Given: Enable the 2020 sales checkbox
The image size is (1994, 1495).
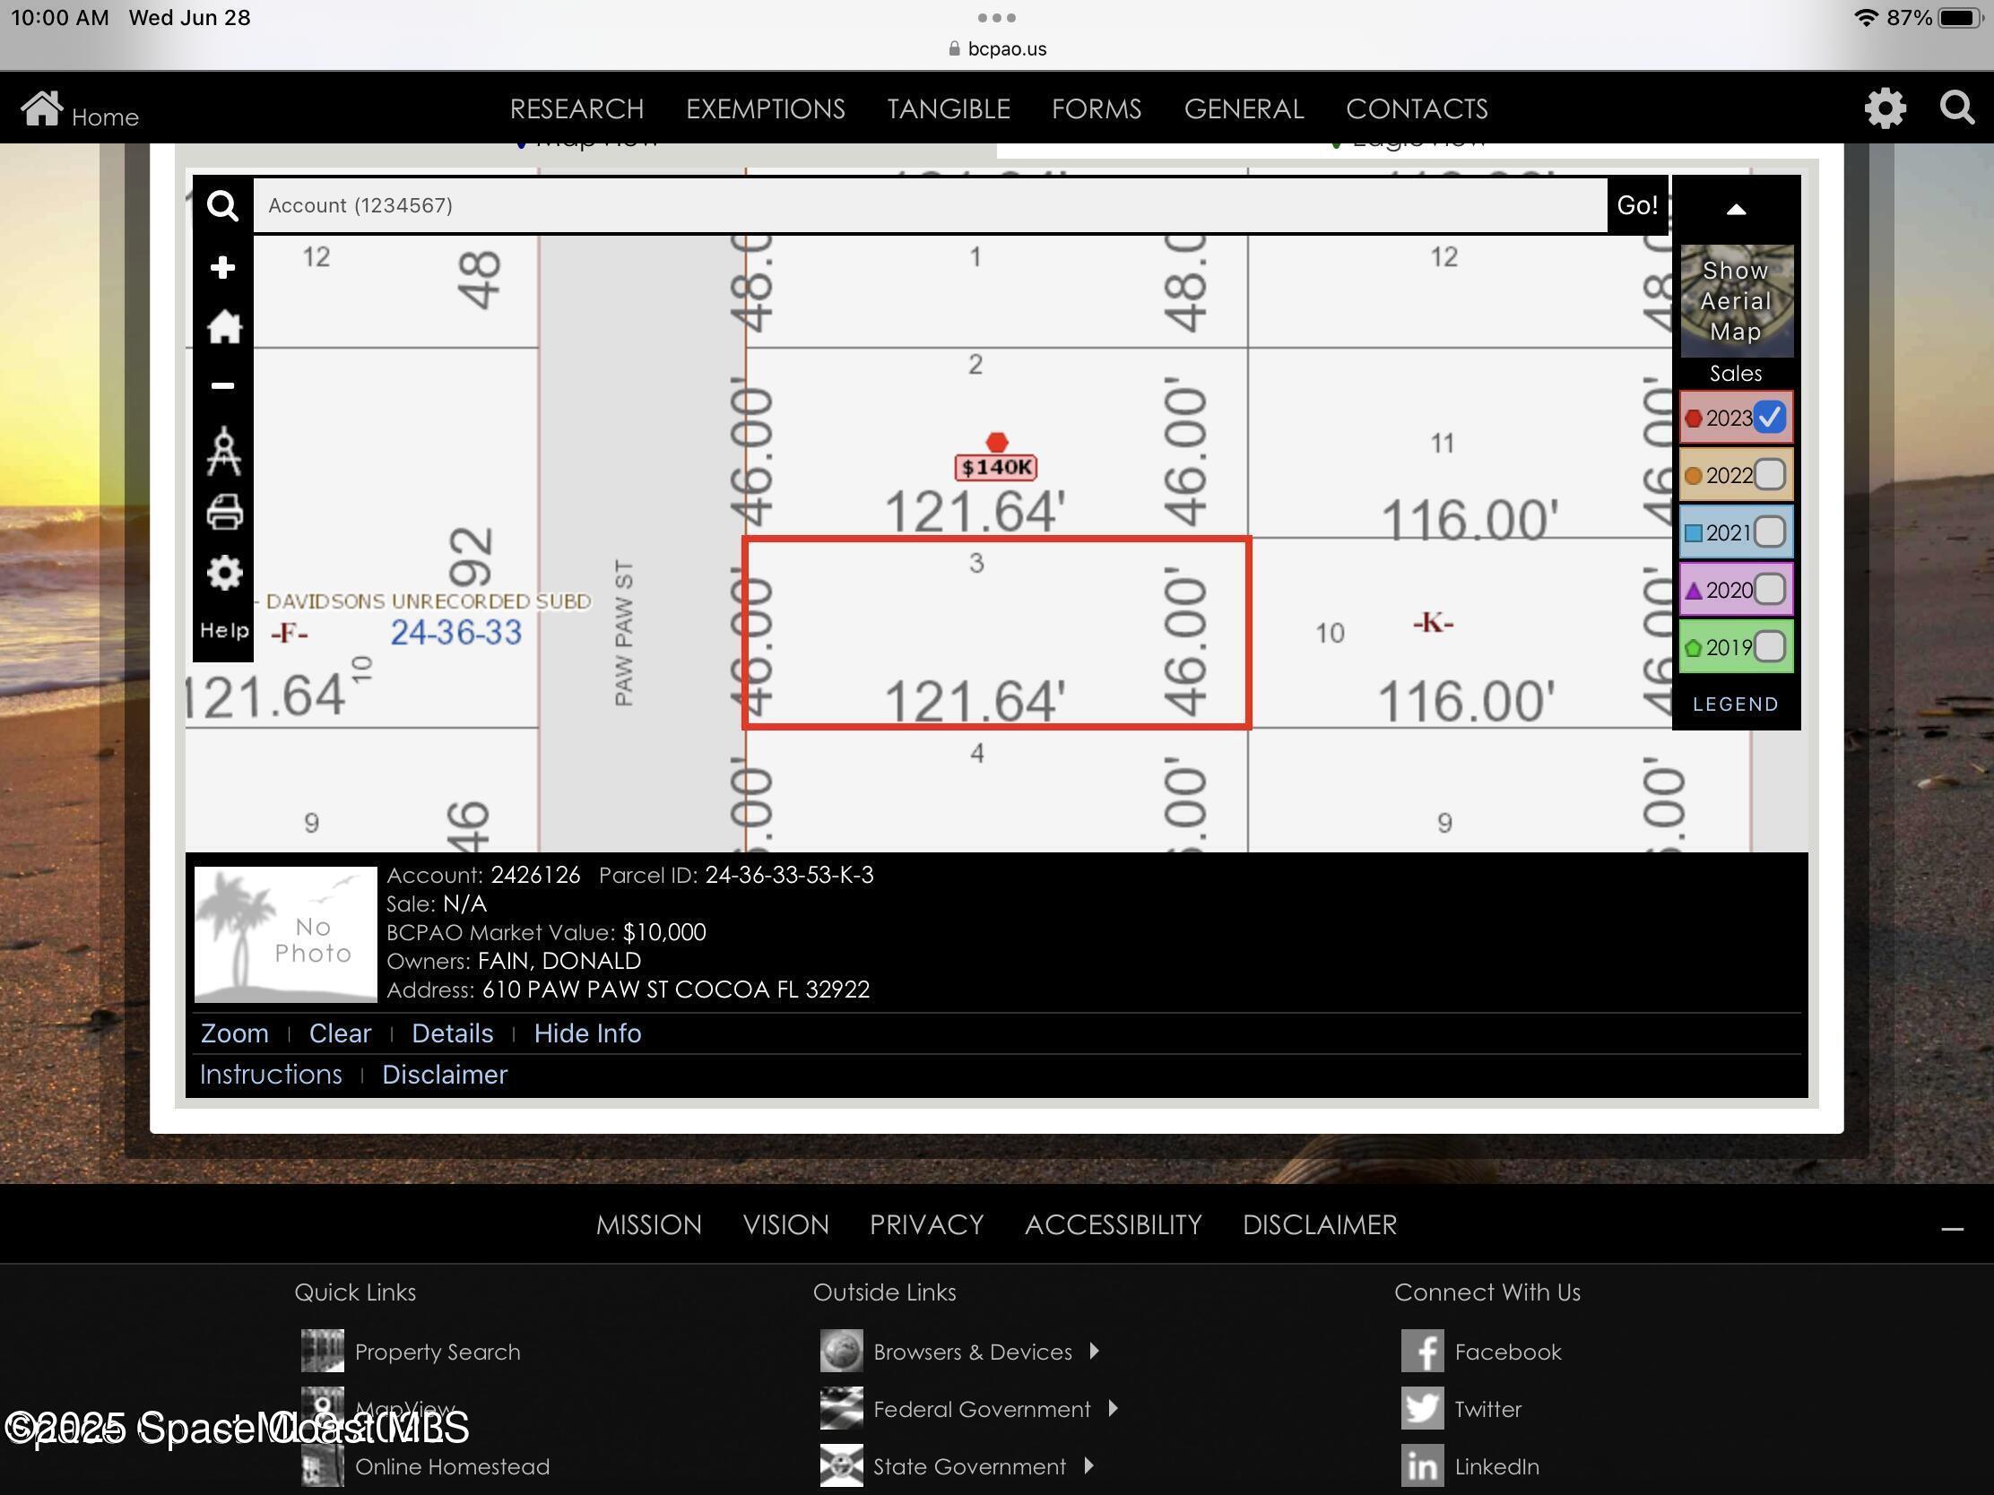Looking at the screenshot, I should tap(1770, 590).
